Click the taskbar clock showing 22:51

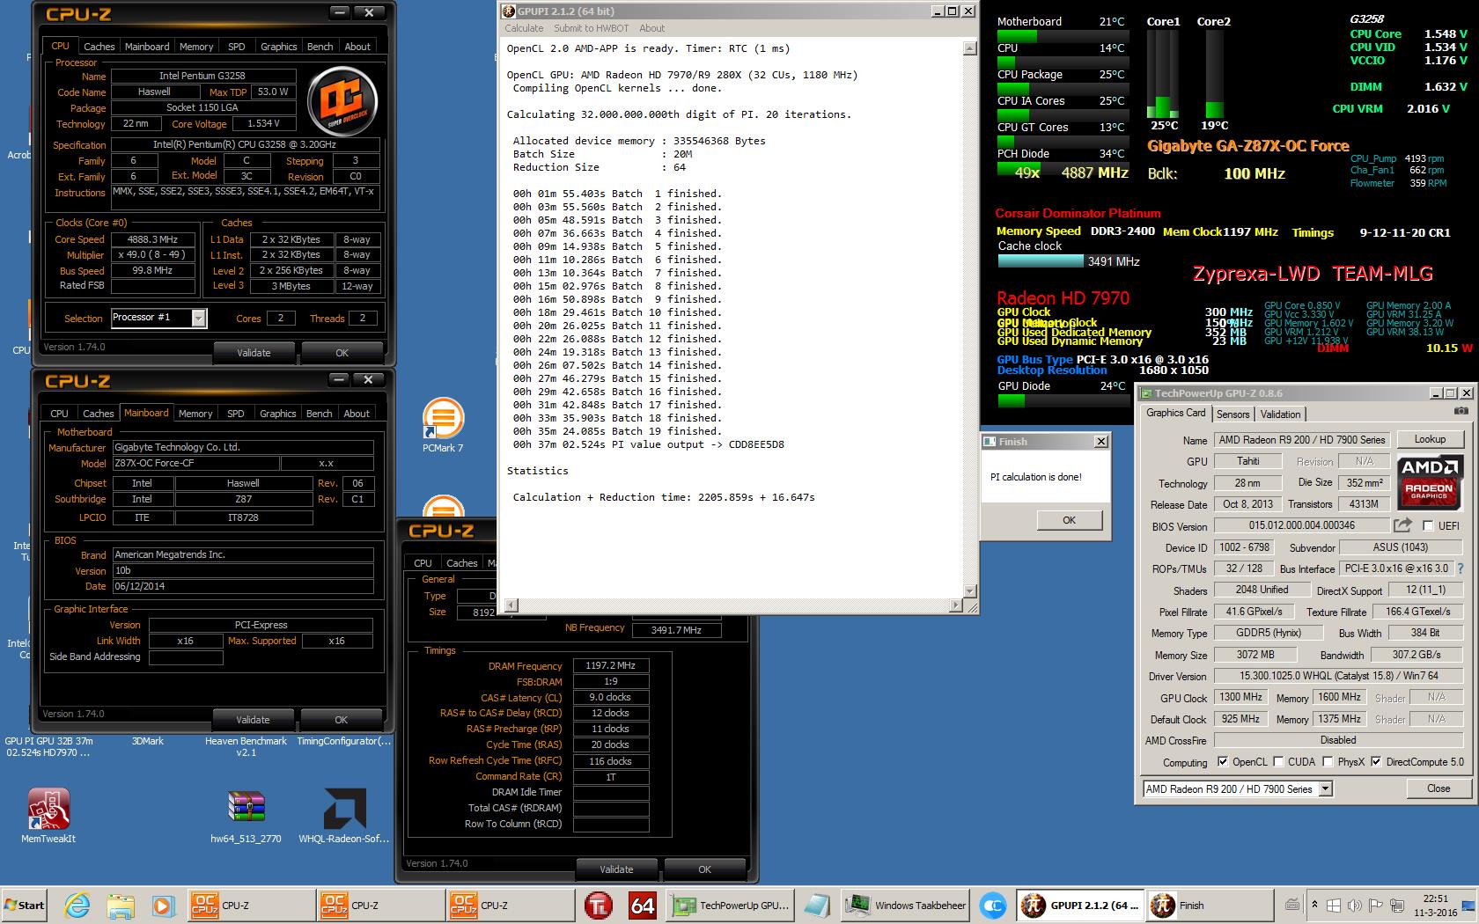1435,906
